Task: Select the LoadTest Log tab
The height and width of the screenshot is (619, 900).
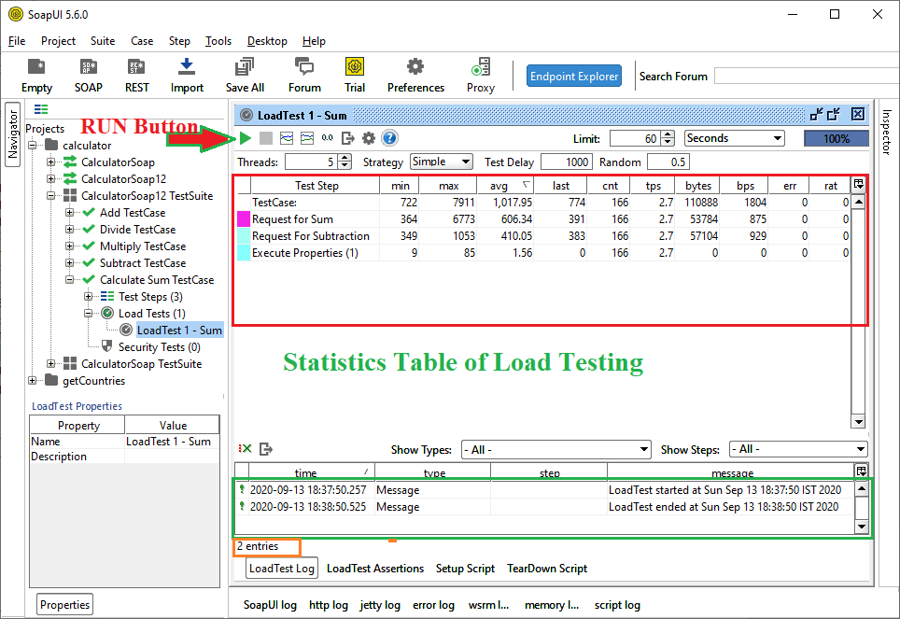Action: point(282,569)
